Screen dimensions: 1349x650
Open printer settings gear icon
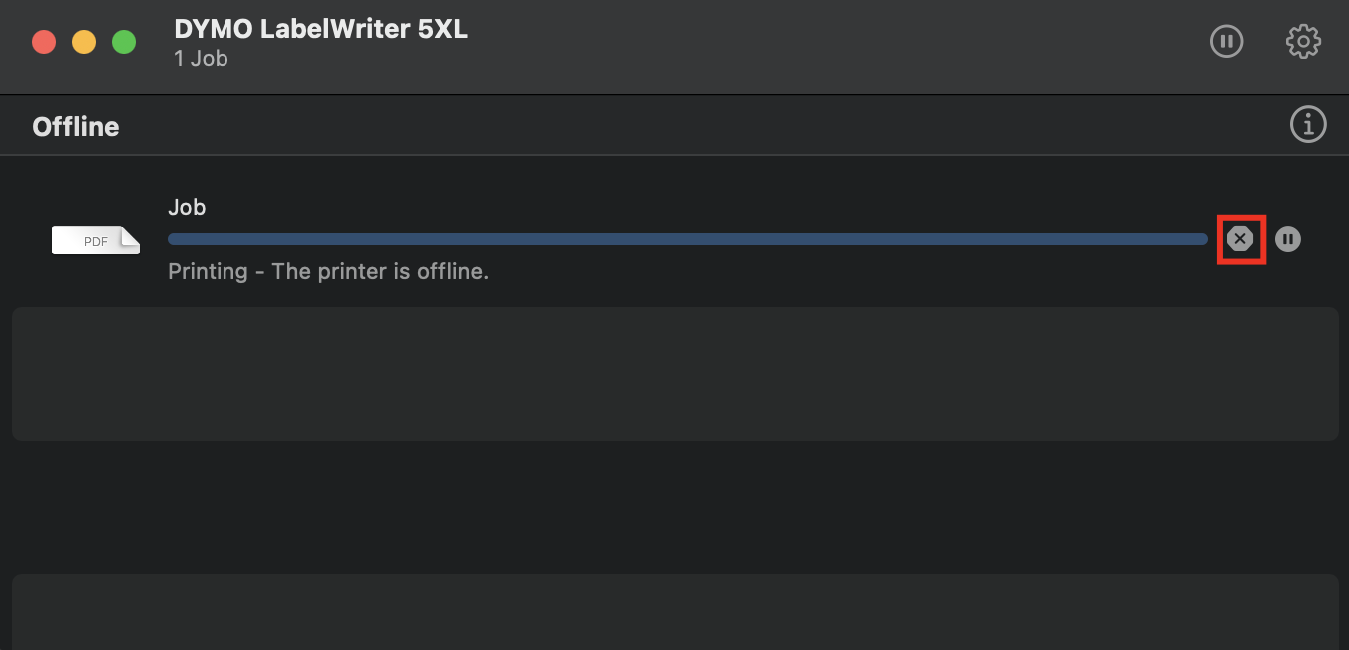1303,42
